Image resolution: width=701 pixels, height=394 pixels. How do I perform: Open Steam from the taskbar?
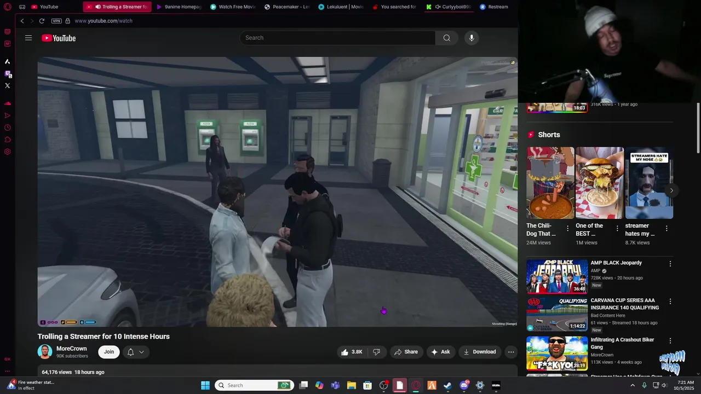click(447, 385)
